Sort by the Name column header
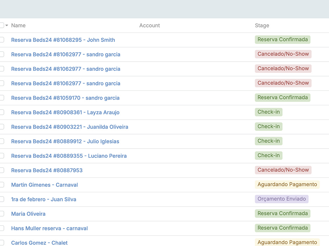Image resolution: width=329 pixels, height=246 pixels. (18, 26)
